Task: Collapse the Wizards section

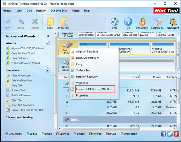Action: coord(48,43)
